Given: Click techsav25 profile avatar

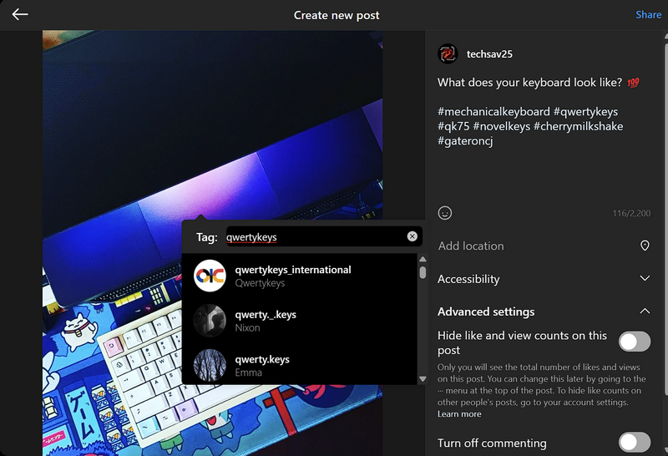Looking at the screenshot, I should point(448,54).
